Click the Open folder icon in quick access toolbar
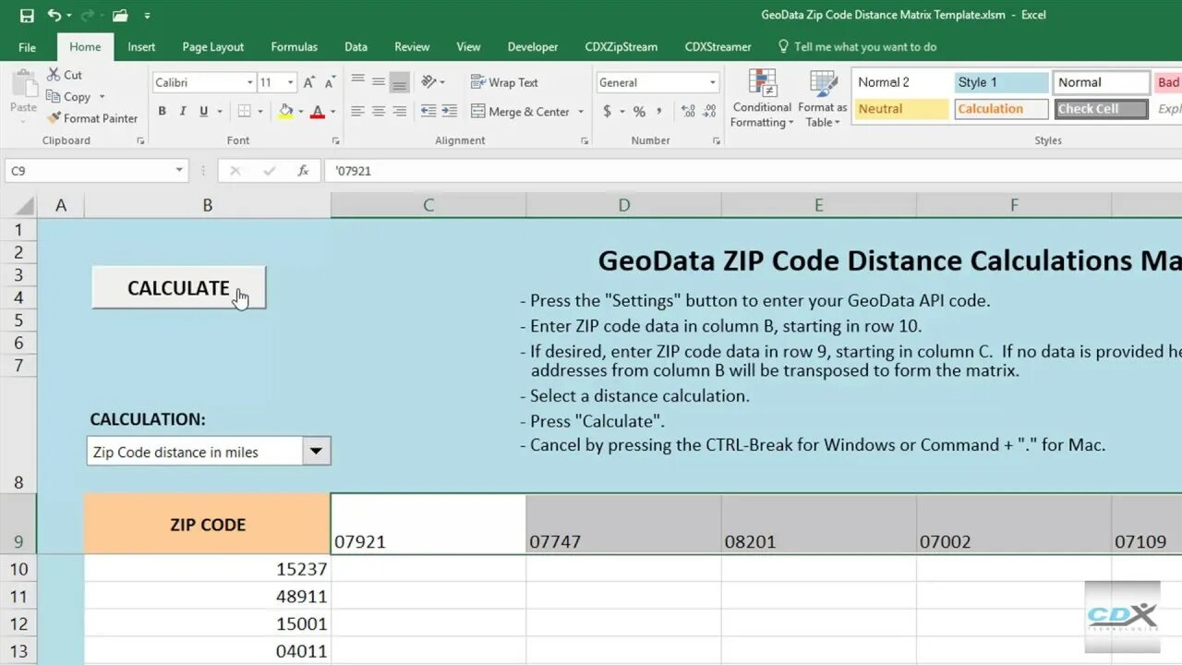The height and width of the screenshot is (665, 1182). (120, 15)
